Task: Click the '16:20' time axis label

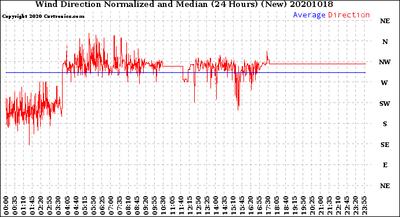Action: (x=251, y=205)
